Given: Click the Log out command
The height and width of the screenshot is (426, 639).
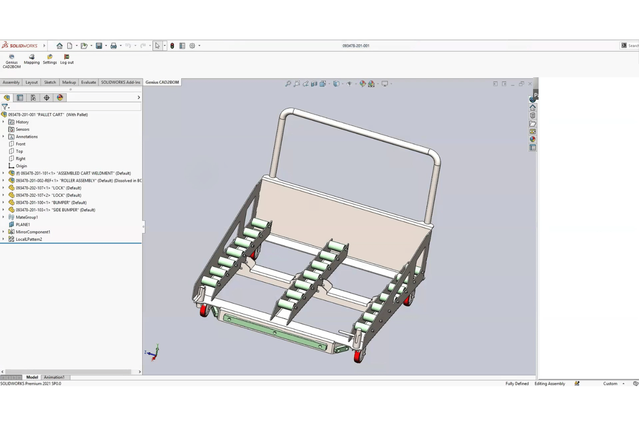Looking at the screenshot, I should click(x=67, y=59).
